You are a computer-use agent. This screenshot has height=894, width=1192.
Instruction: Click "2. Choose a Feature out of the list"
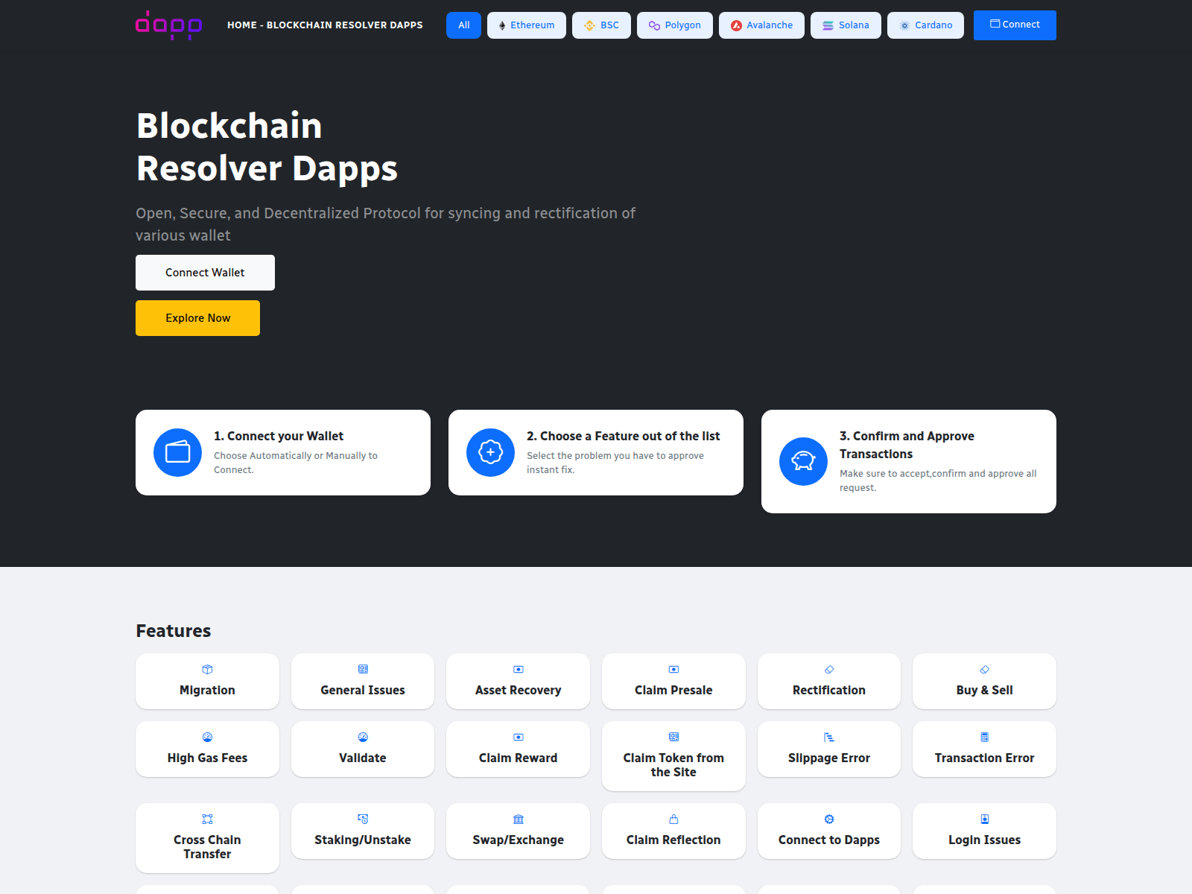click(x=624, y=436)
